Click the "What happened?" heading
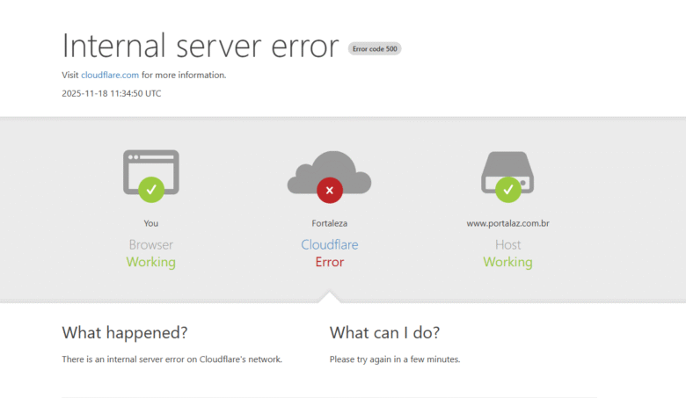The height and width of the screenshot is (413, 686). (125, 332)
